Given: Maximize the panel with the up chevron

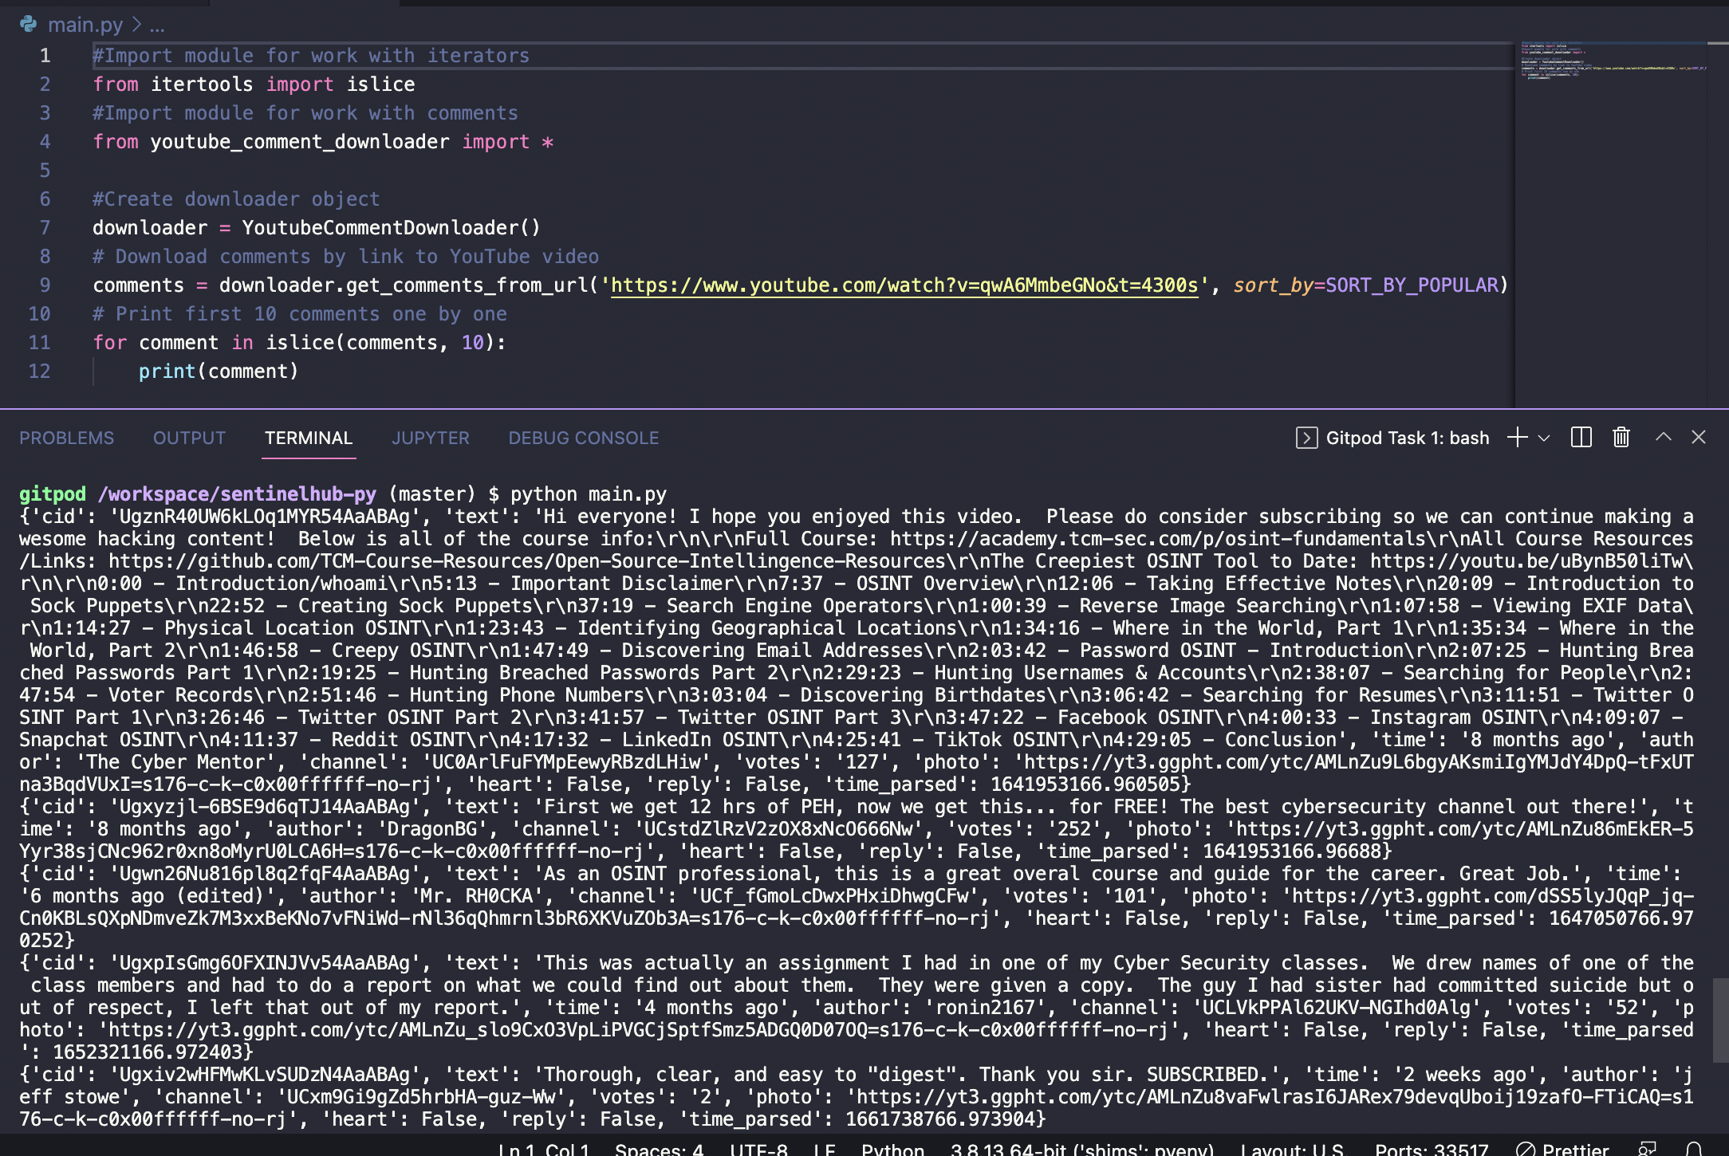Looking at the screenshot, I should 1663,437.
